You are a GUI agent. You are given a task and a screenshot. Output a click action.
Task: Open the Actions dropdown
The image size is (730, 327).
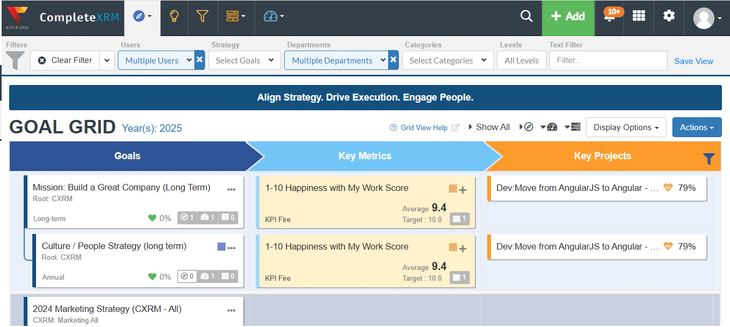[697, 127]
